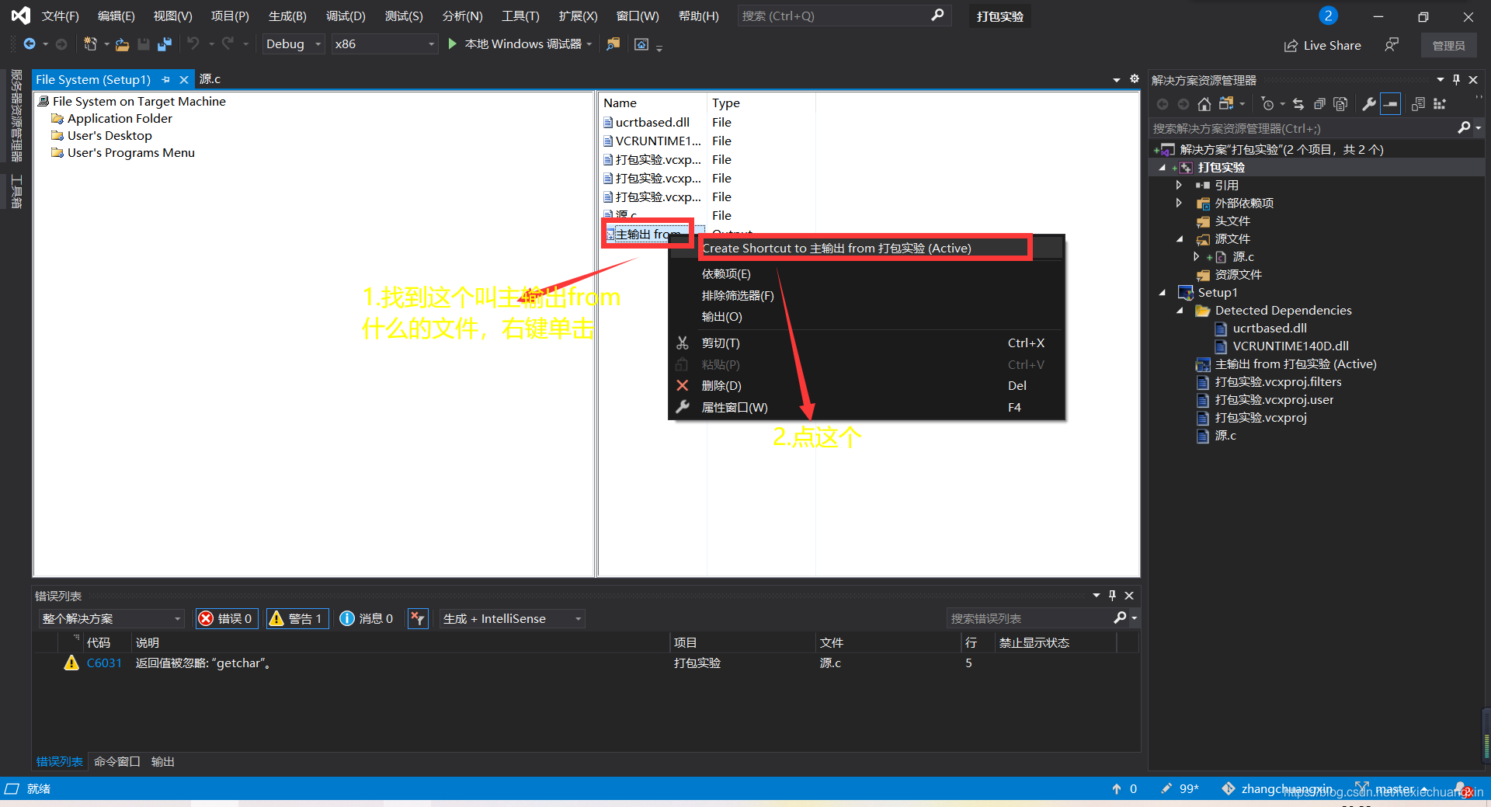Click switch views icon in Solution Explorer
Viewport: 1491px width, 807px height.
[x=1227, y=104]
